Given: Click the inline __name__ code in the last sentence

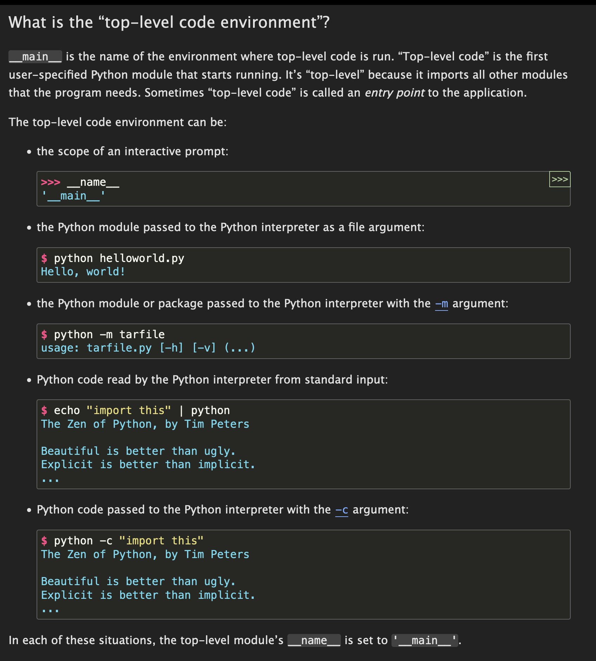Looking at the screenshot, I should coord(314,641).
